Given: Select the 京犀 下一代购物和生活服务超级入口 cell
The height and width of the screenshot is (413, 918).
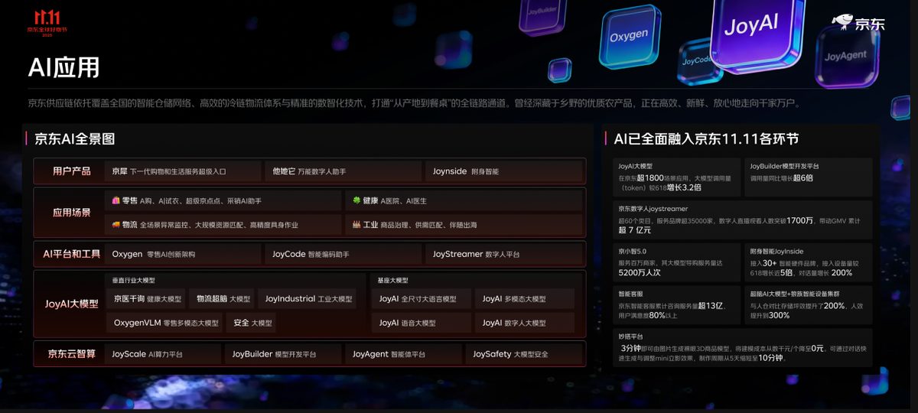Looking at the screenshot, I should pos(183,171).
